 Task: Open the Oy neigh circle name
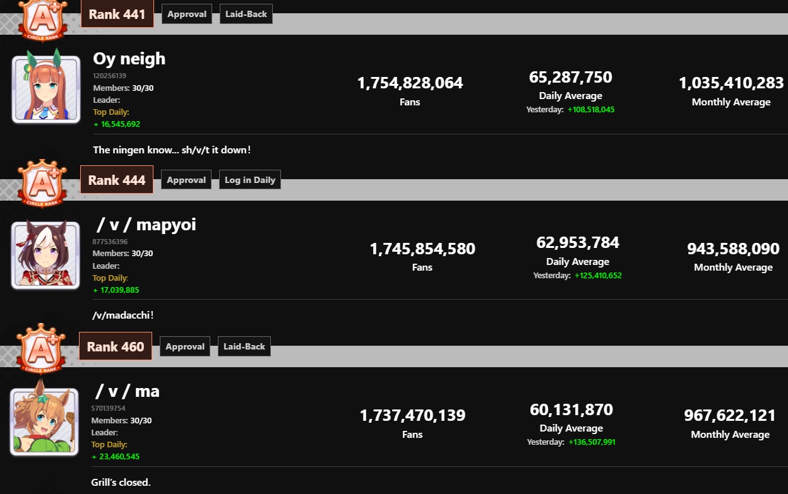(129, 59)
